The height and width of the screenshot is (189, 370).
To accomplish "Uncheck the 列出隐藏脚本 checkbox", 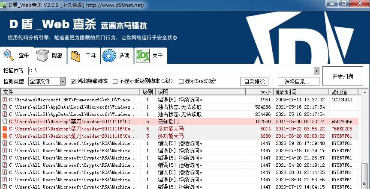I will pos(73,81).
